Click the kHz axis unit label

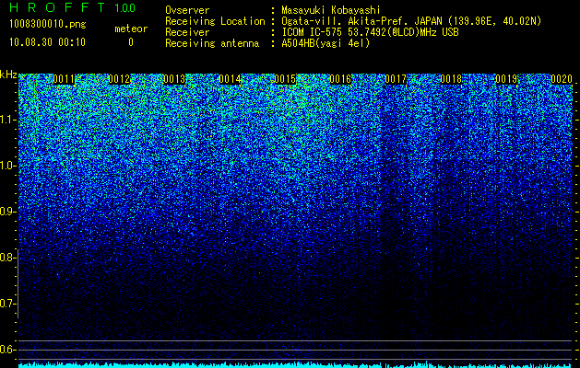(8, 75)
